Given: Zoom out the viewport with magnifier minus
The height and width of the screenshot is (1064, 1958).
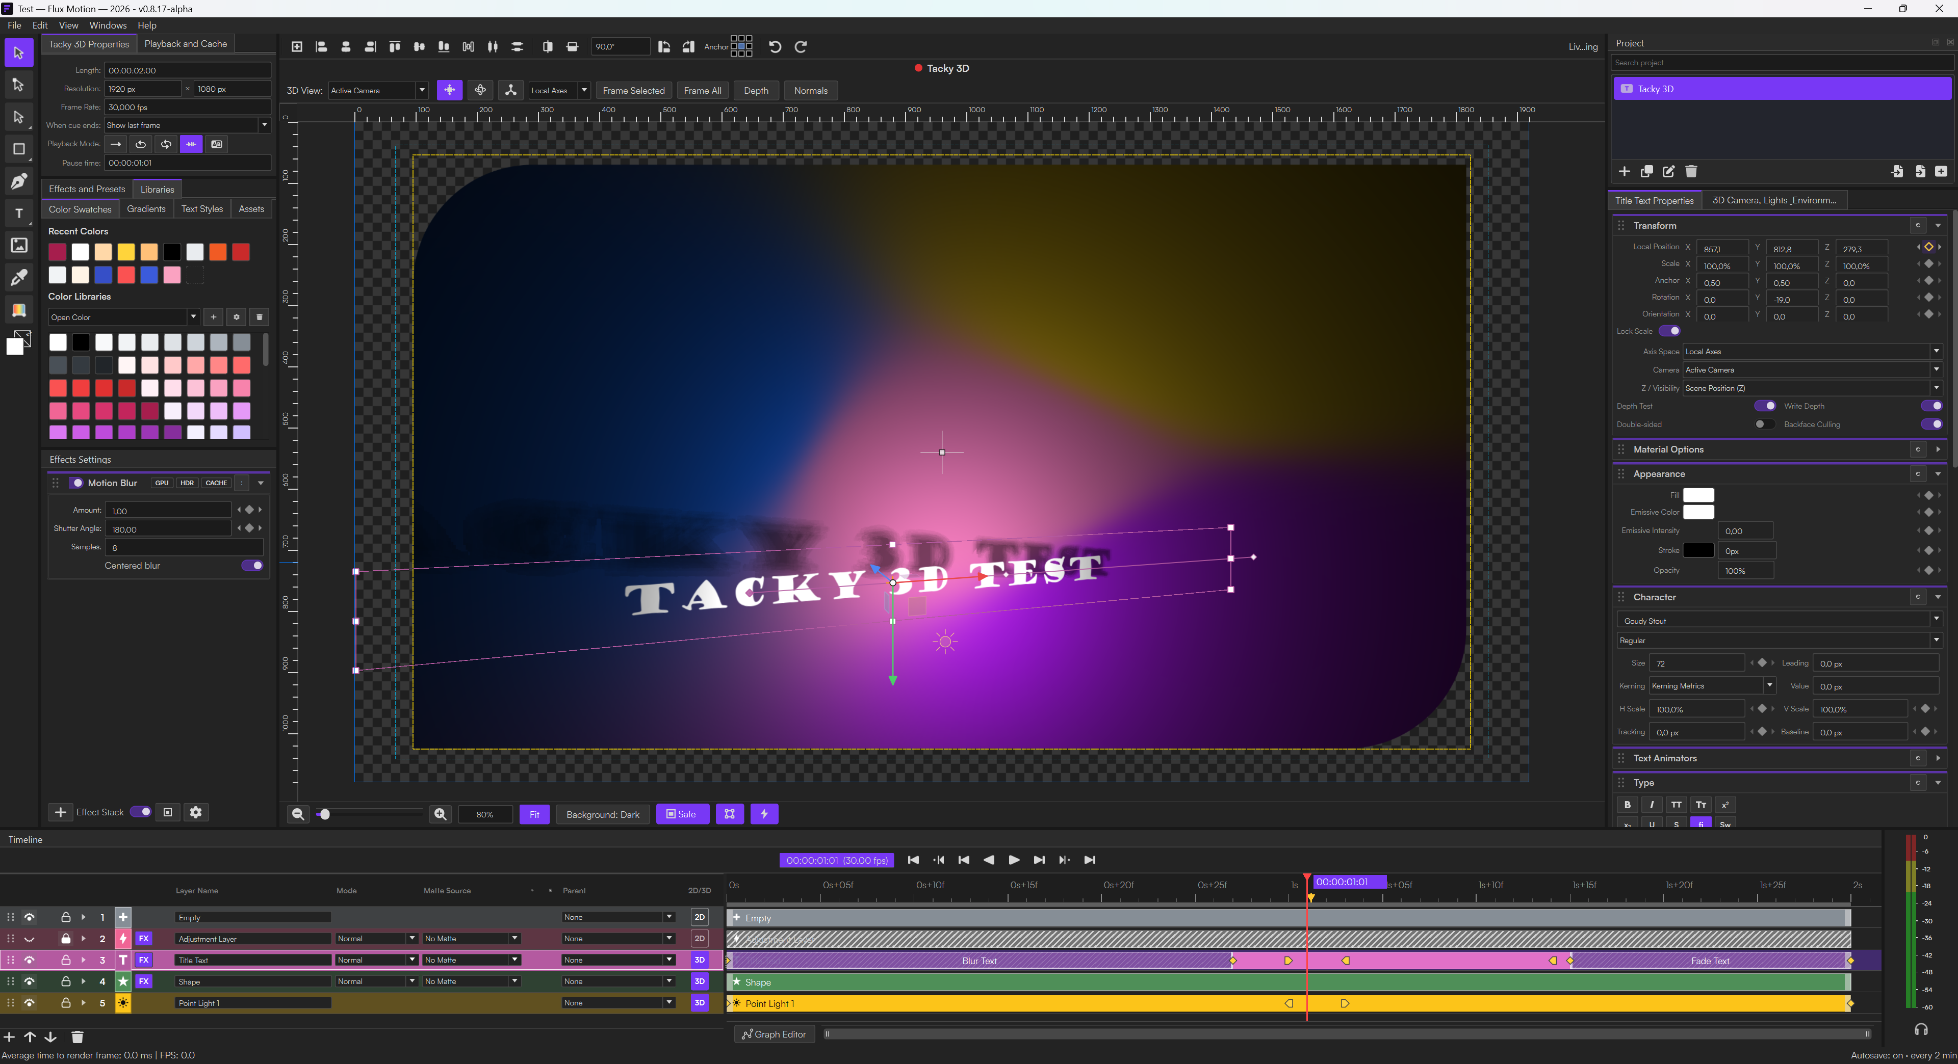Looking at the screenshot, I should coord(298,814).
